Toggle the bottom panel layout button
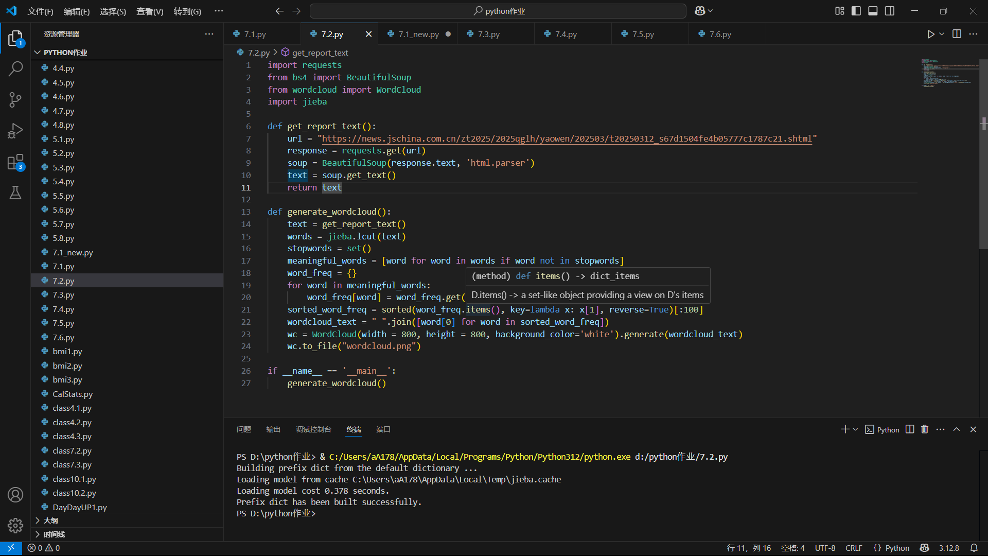This screenshot has width=988, height=556. pyautogui.click(x=873, y=11)
